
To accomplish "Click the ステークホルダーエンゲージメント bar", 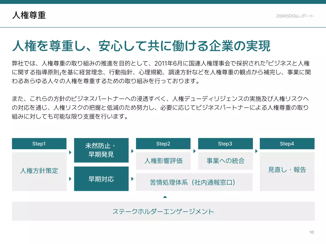I will 163,211.
